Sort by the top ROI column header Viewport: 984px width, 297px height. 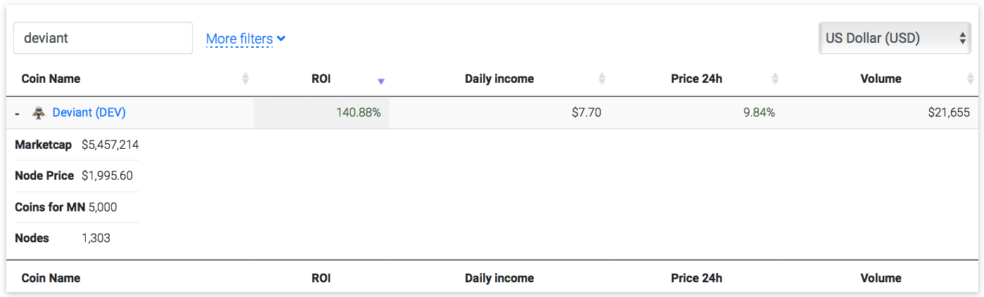click(321, 79)
